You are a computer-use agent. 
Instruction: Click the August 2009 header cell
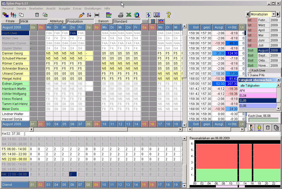pyautogui.click(x=15, y=27)
